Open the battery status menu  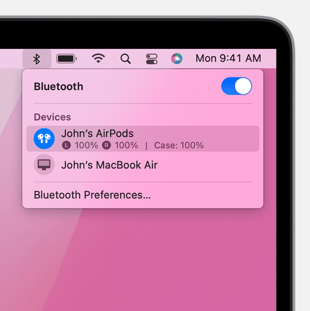[67, 59]
